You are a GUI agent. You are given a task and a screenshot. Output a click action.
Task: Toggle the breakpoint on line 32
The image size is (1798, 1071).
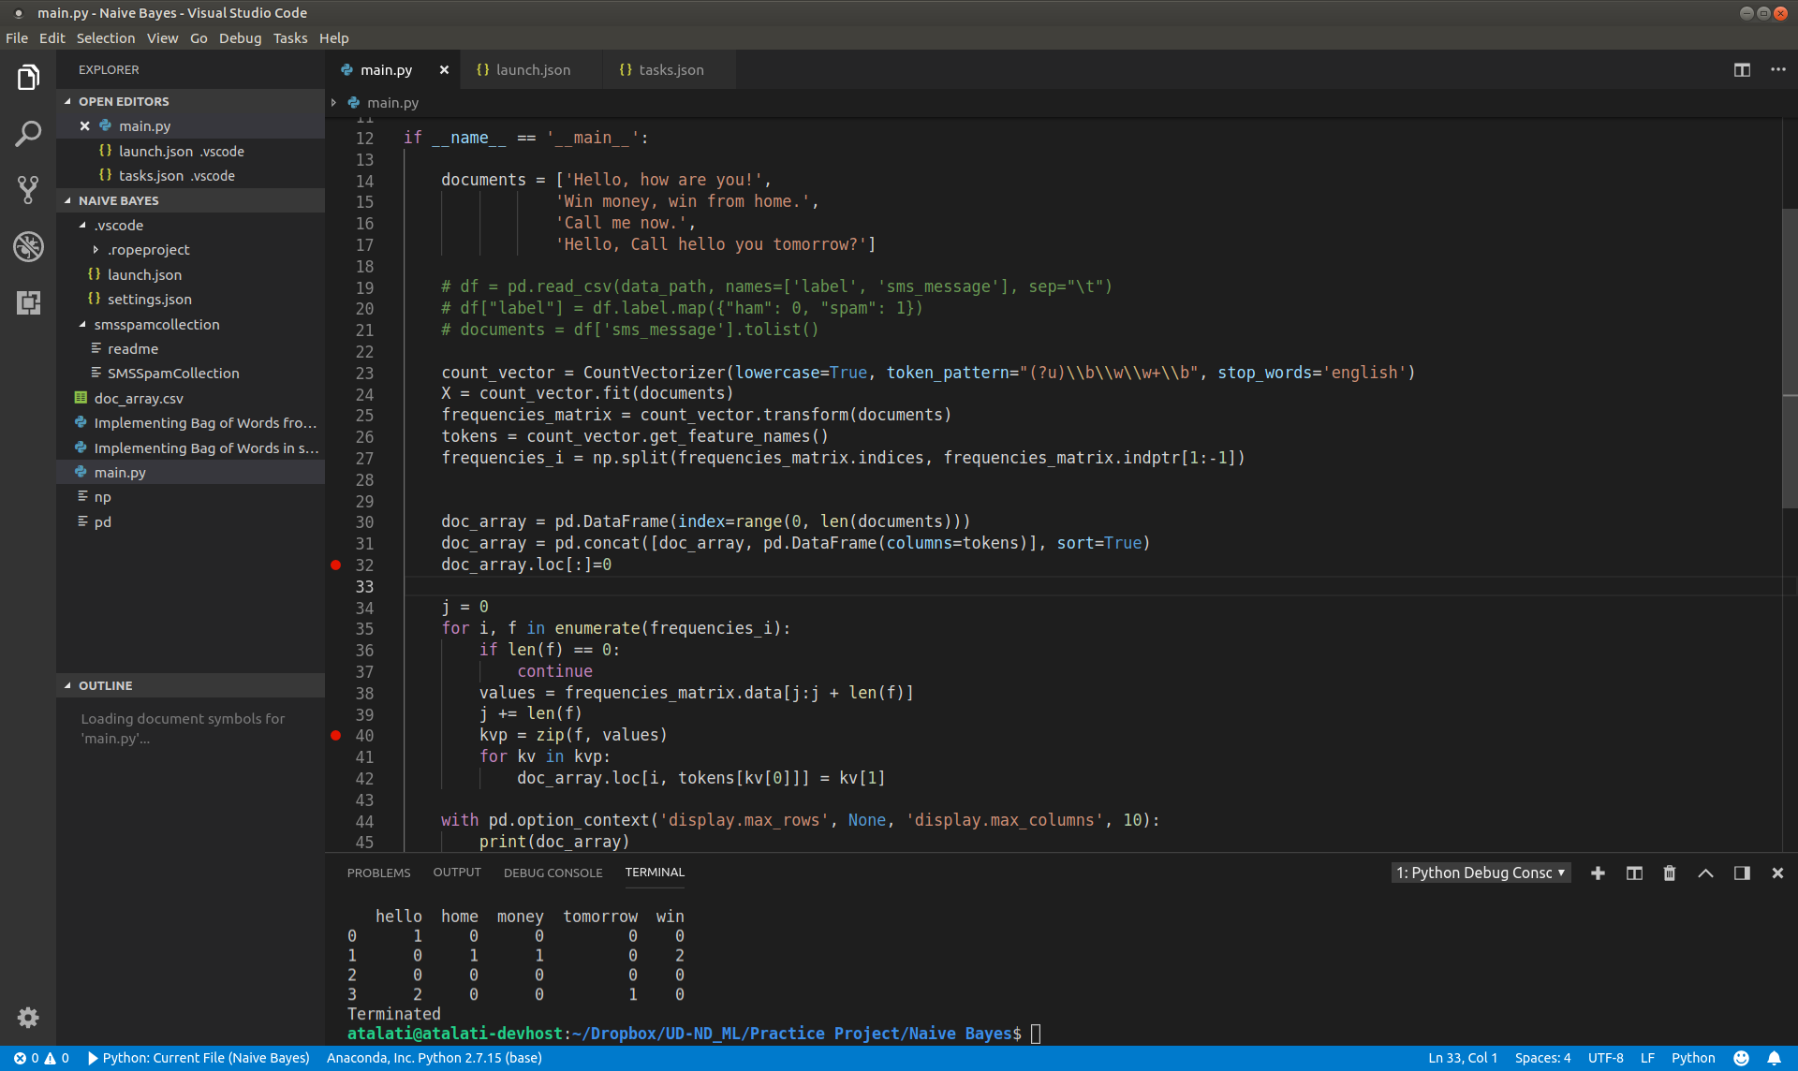pyautogui.click(x=335, y=565)
